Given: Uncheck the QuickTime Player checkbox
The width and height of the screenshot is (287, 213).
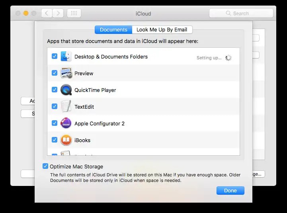Looking at the screenshot, I should (x=55, y=90).
